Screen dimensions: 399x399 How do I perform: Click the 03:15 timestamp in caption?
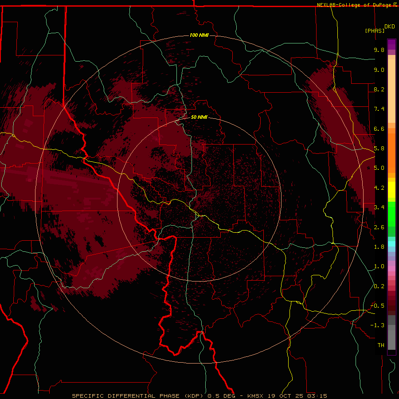(x=317, y=396)
